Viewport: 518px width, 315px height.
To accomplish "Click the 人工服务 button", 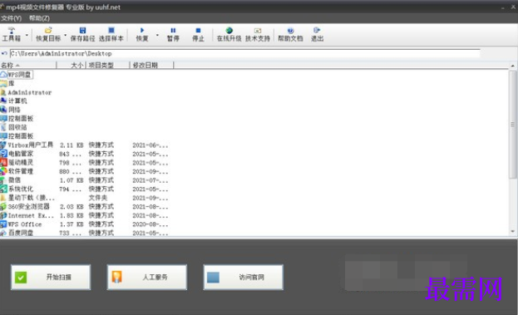I will pos(147,277).
